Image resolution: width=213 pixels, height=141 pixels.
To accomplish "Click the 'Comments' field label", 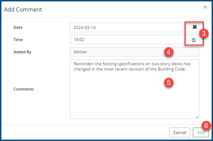I will (24, 89).
